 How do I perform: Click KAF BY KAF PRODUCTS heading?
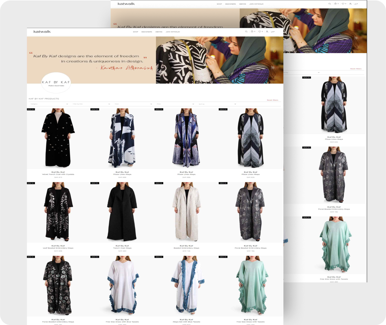click(x=44, y=99)
